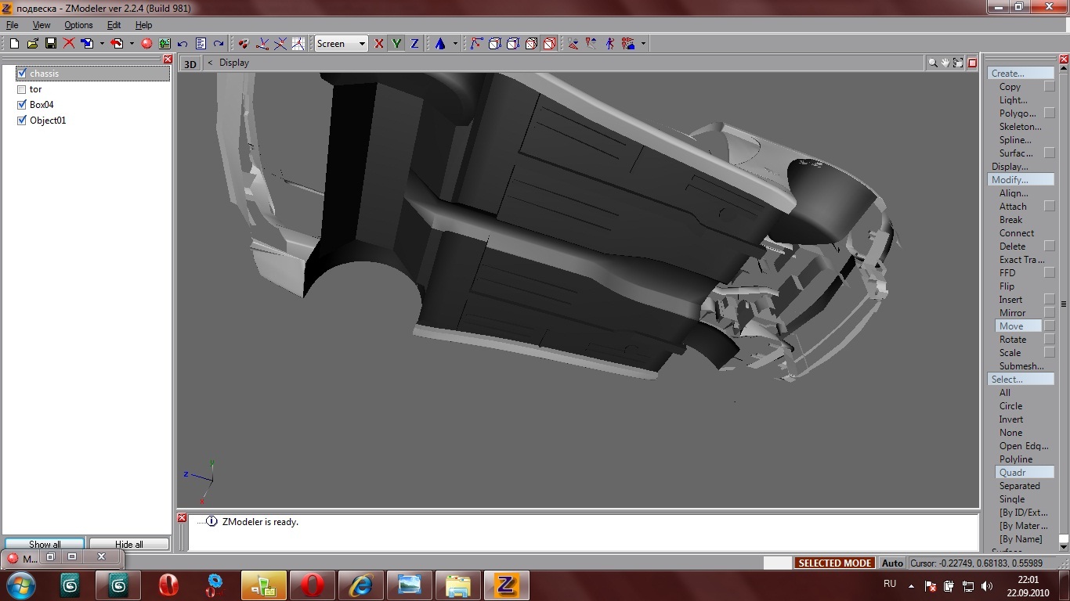1070x601 pixels.
Task: Select the viewport zoom magnifier tool
Action: pyautogui.click(x=932, y=63)
